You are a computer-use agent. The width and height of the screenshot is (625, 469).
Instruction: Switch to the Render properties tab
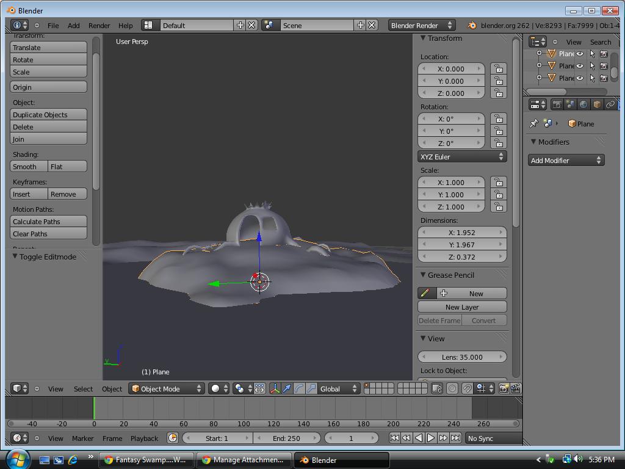[x=557, y=104]
